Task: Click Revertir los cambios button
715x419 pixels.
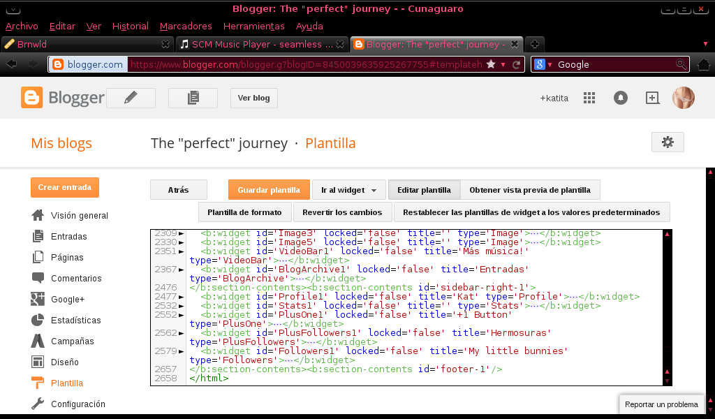Action: 342,212
